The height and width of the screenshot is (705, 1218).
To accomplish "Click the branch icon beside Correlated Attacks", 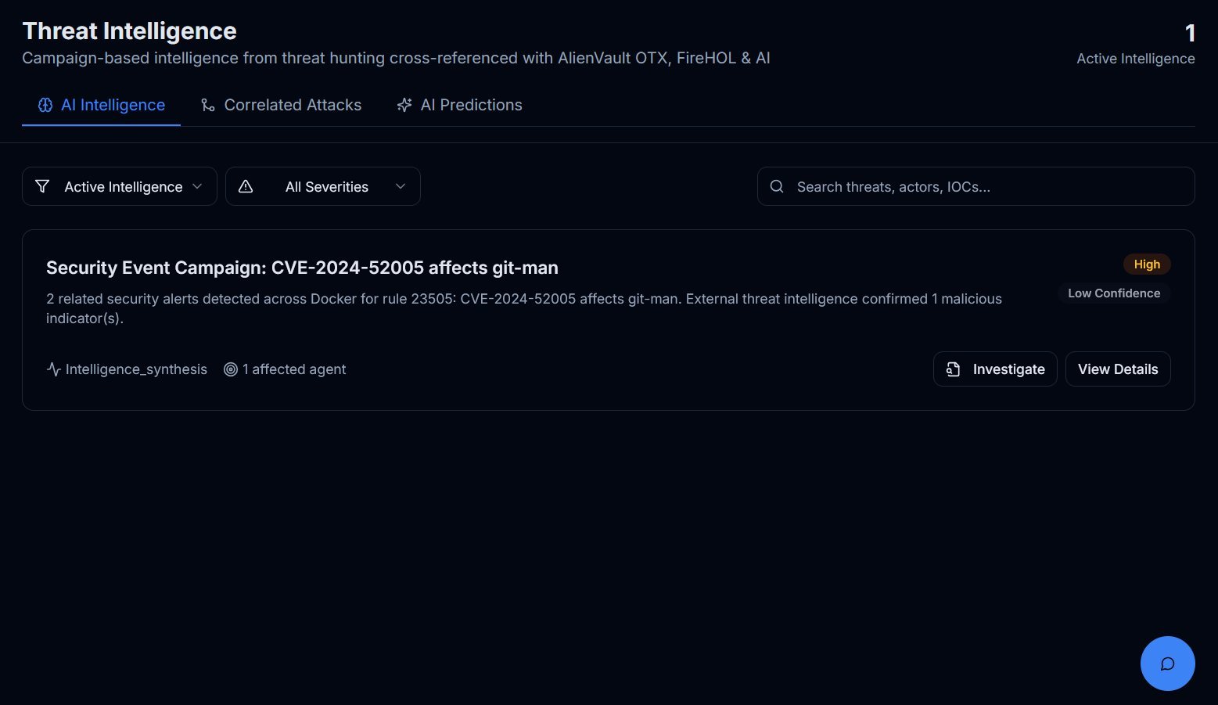I will tap(207, 105).
